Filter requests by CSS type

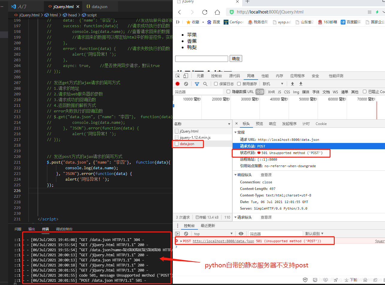tap(287, 92)
